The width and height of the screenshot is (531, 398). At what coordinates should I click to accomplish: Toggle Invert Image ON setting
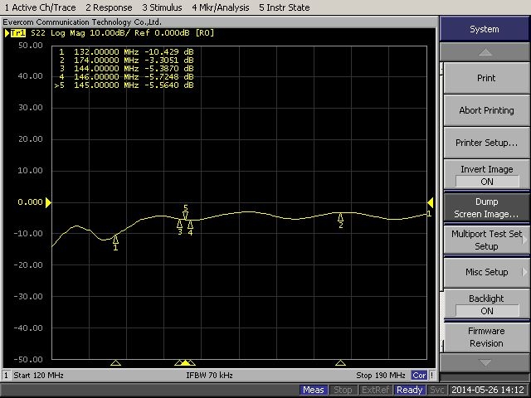click(x=486, y=175)
